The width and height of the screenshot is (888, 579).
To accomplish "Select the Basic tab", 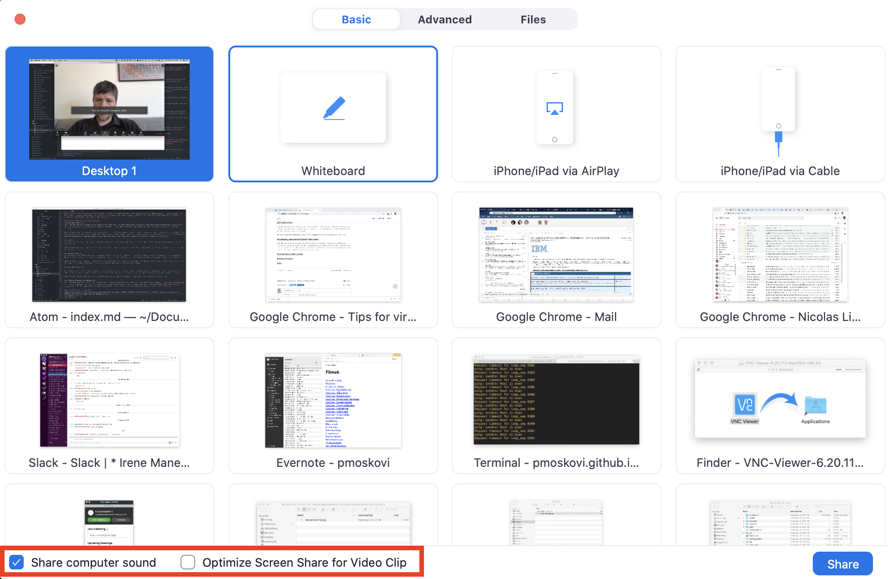I will [x=356, y=20].
